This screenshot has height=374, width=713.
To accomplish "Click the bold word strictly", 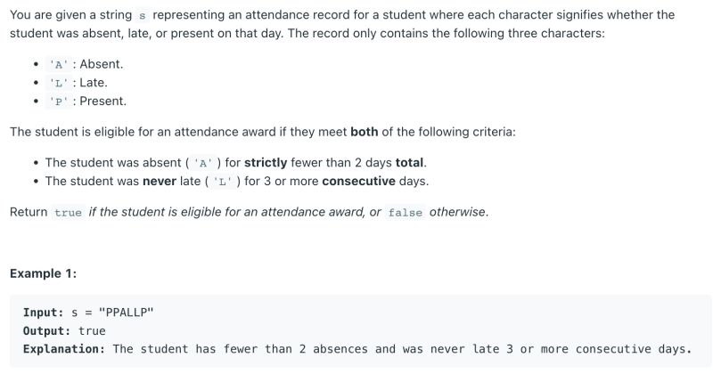I will [x=266, y=163].
